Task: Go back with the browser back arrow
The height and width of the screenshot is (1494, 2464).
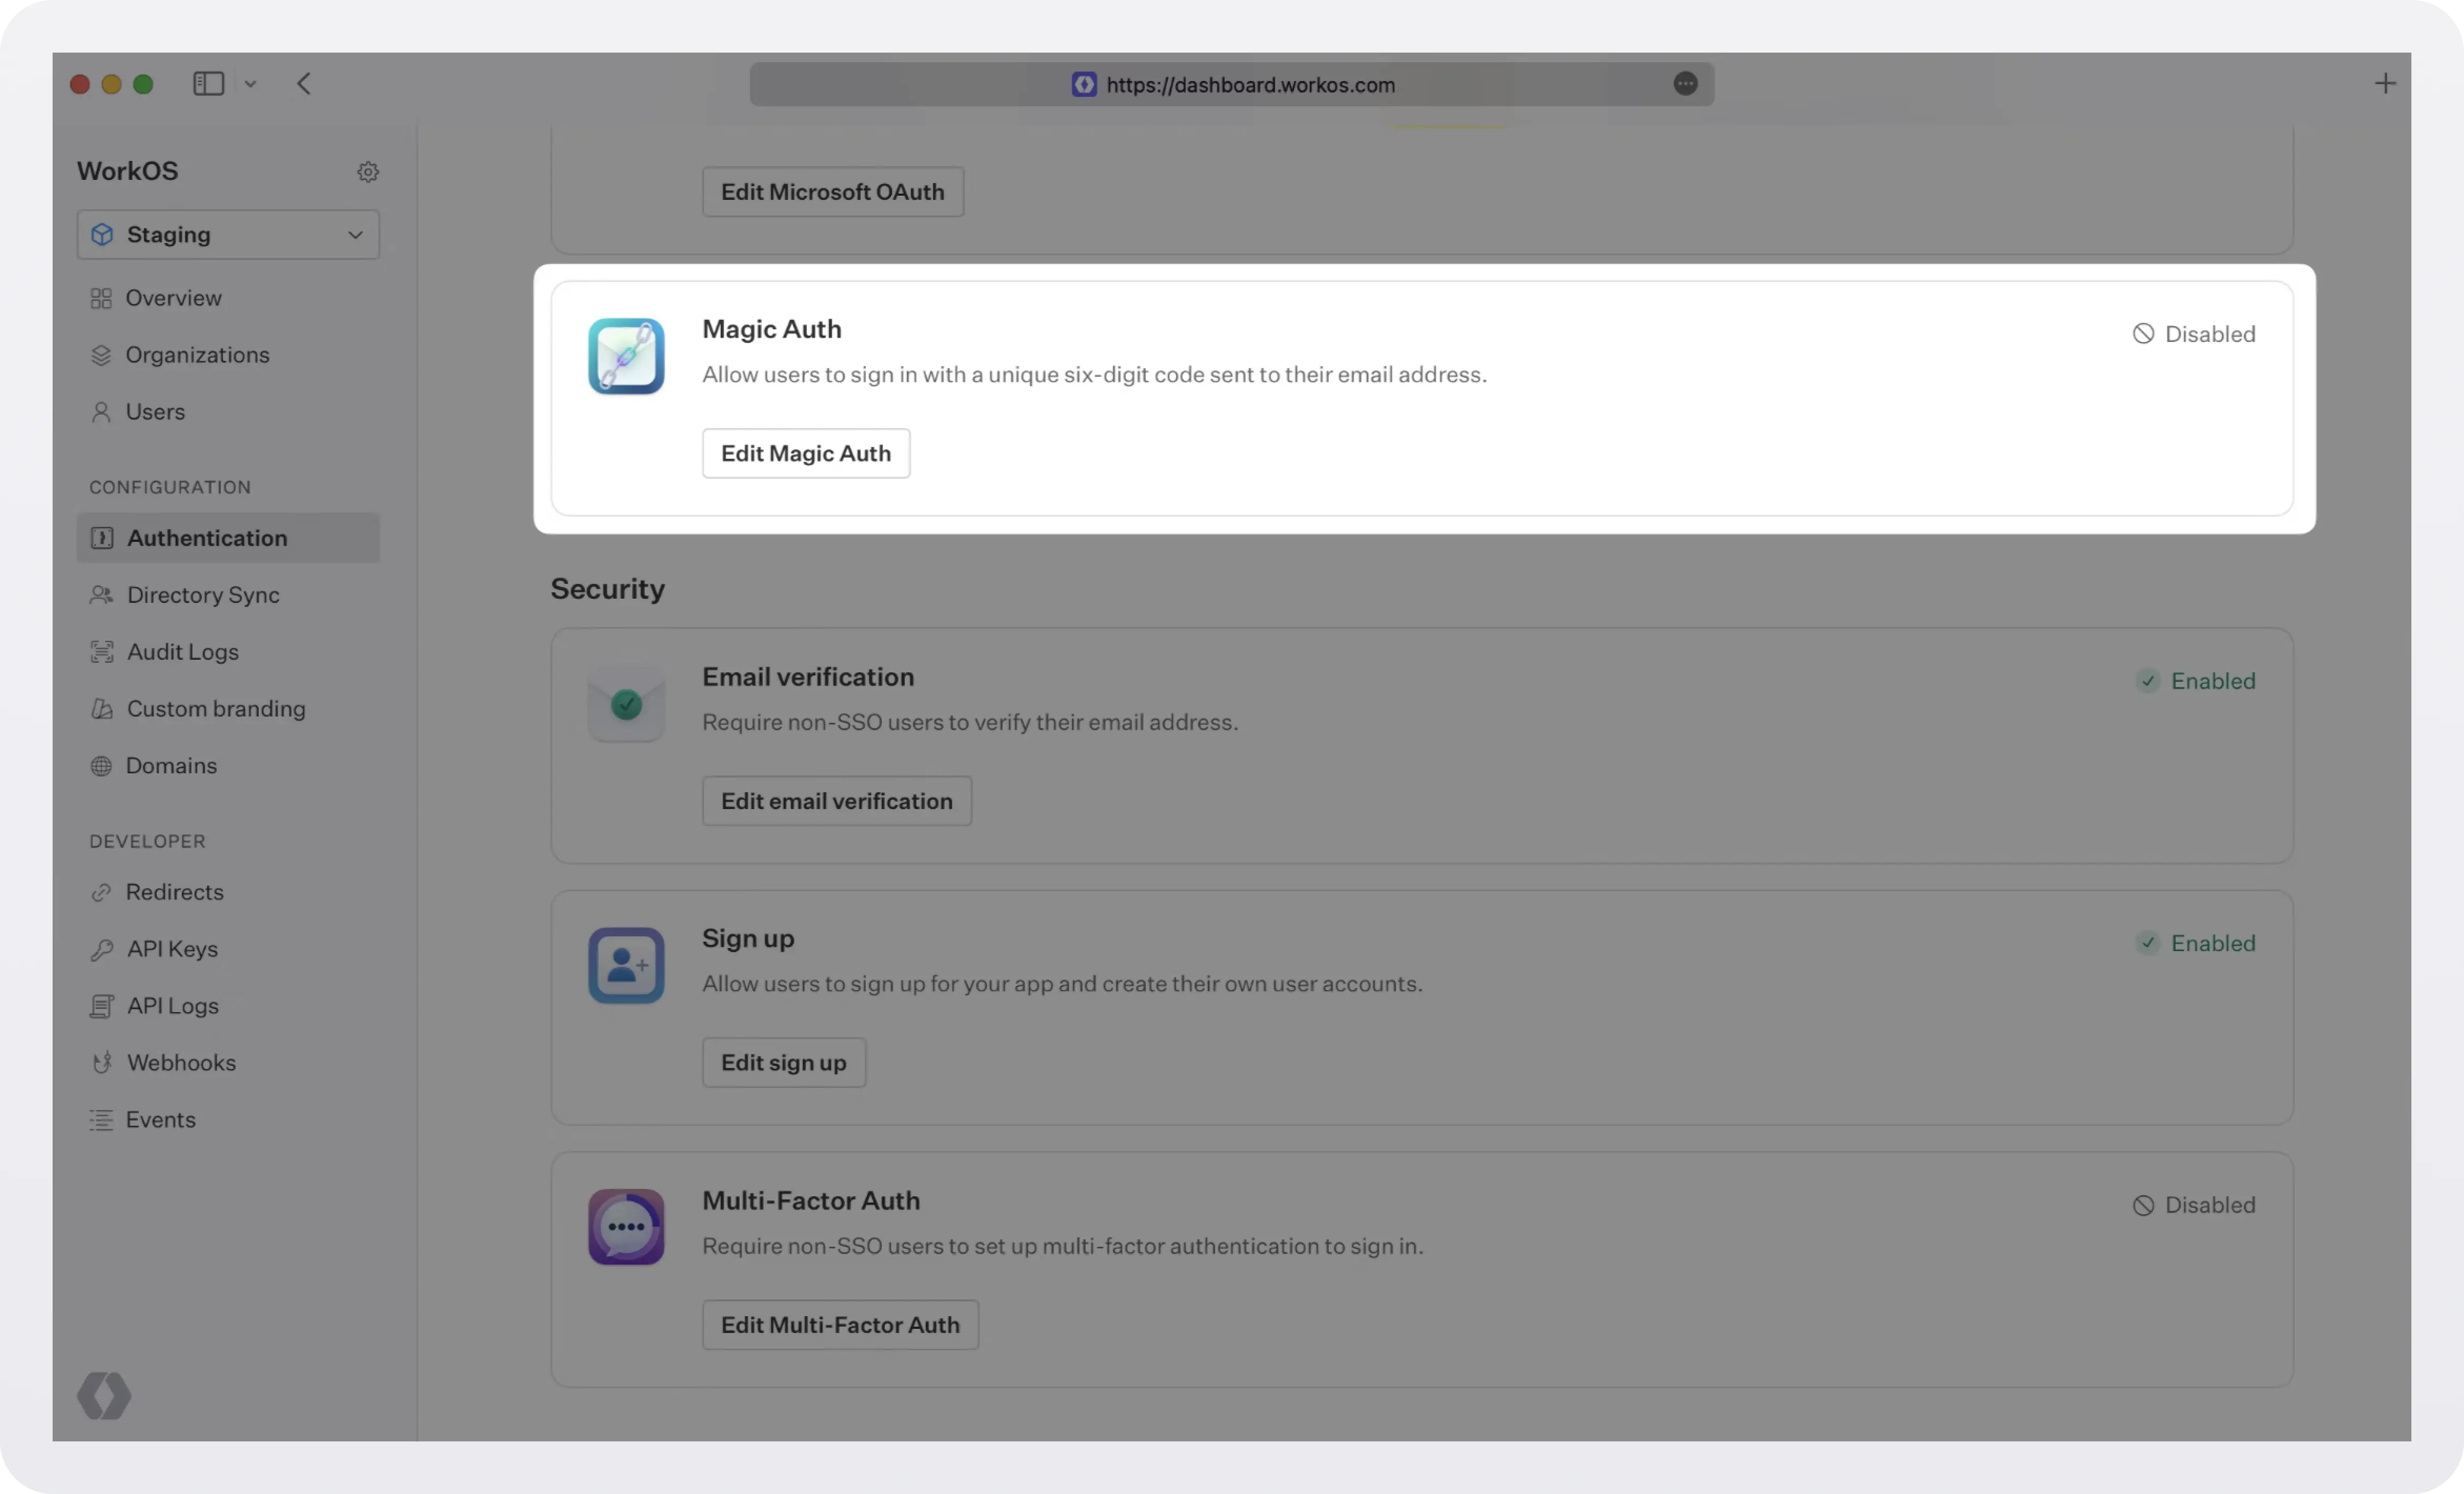Action: click(x=304, y=84)
